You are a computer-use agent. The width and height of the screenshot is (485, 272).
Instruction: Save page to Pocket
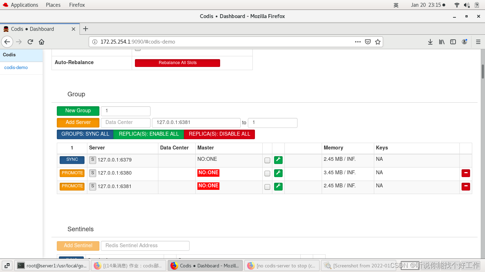pos(368,42)
